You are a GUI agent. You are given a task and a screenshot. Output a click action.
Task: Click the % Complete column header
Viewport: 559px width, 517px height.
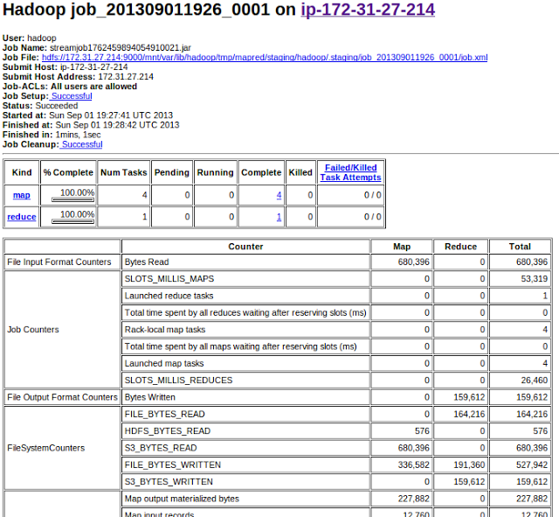point(68,172)
